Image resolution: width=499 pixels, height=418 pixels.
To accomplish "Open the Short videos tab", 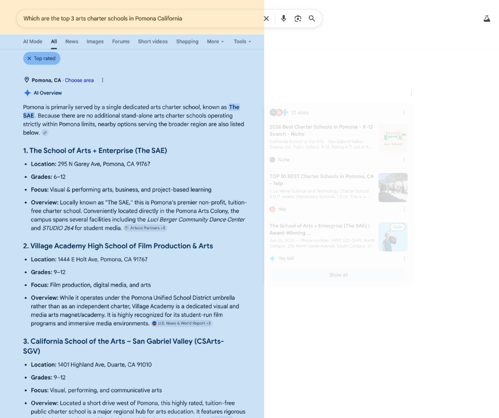I will pyautogui.click(x=153, y=42).
